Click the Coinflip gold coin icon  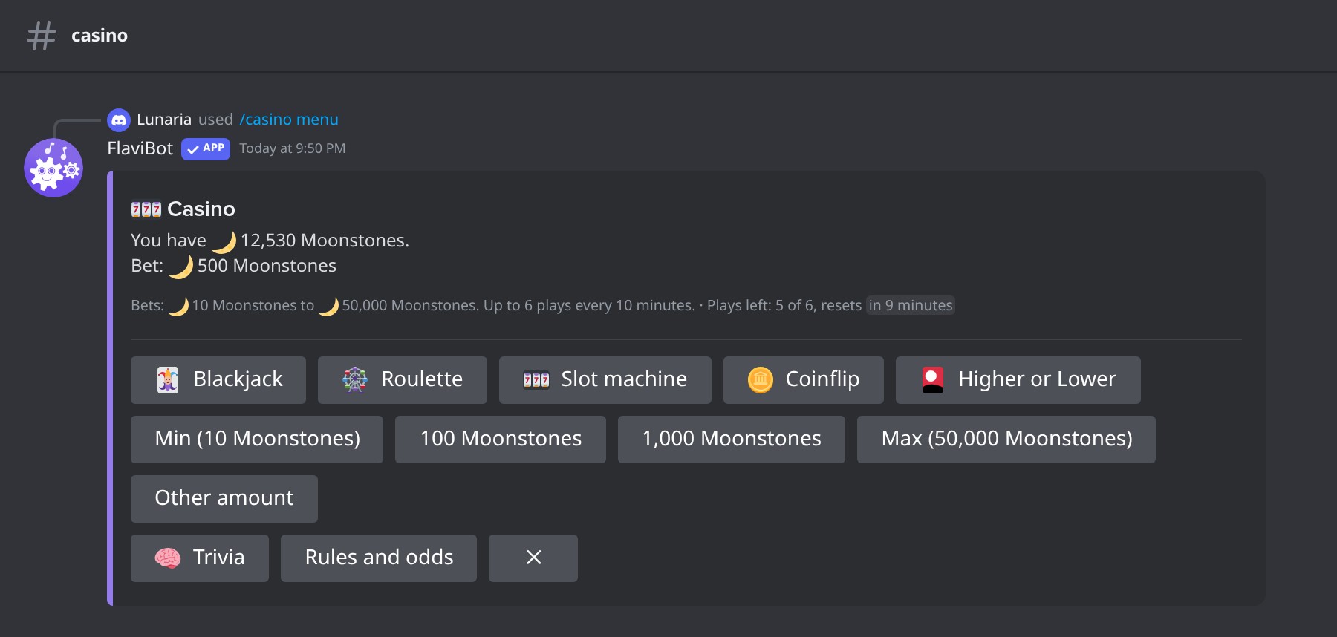[x=761, y=380]
